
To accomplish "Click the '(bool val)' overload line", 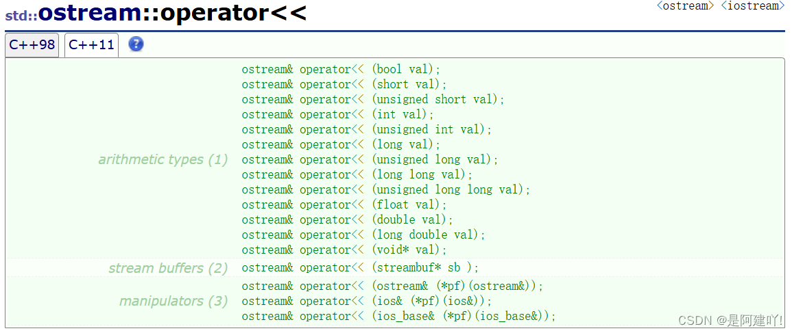I will (341, 70).
